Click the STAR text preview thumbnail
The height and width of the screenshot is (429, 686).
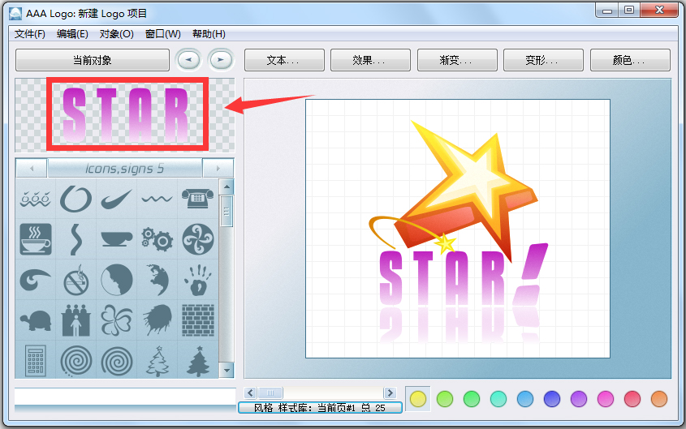(127, 114)
